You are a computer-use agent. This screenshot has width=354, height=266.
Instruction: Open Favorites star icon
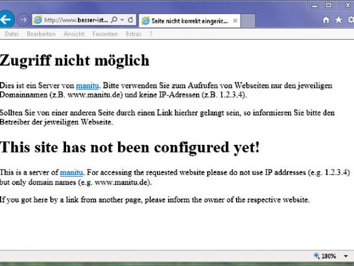click(x=339, y=20)
